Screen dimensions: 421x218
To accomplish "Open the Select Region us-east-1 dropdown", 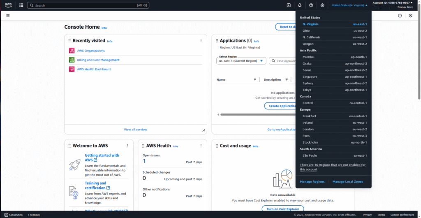I will [241, 61].
